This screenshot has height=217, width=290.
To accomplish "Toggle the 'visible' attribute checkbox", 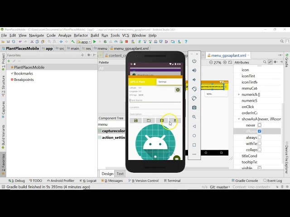I will [x=260, y=168].
